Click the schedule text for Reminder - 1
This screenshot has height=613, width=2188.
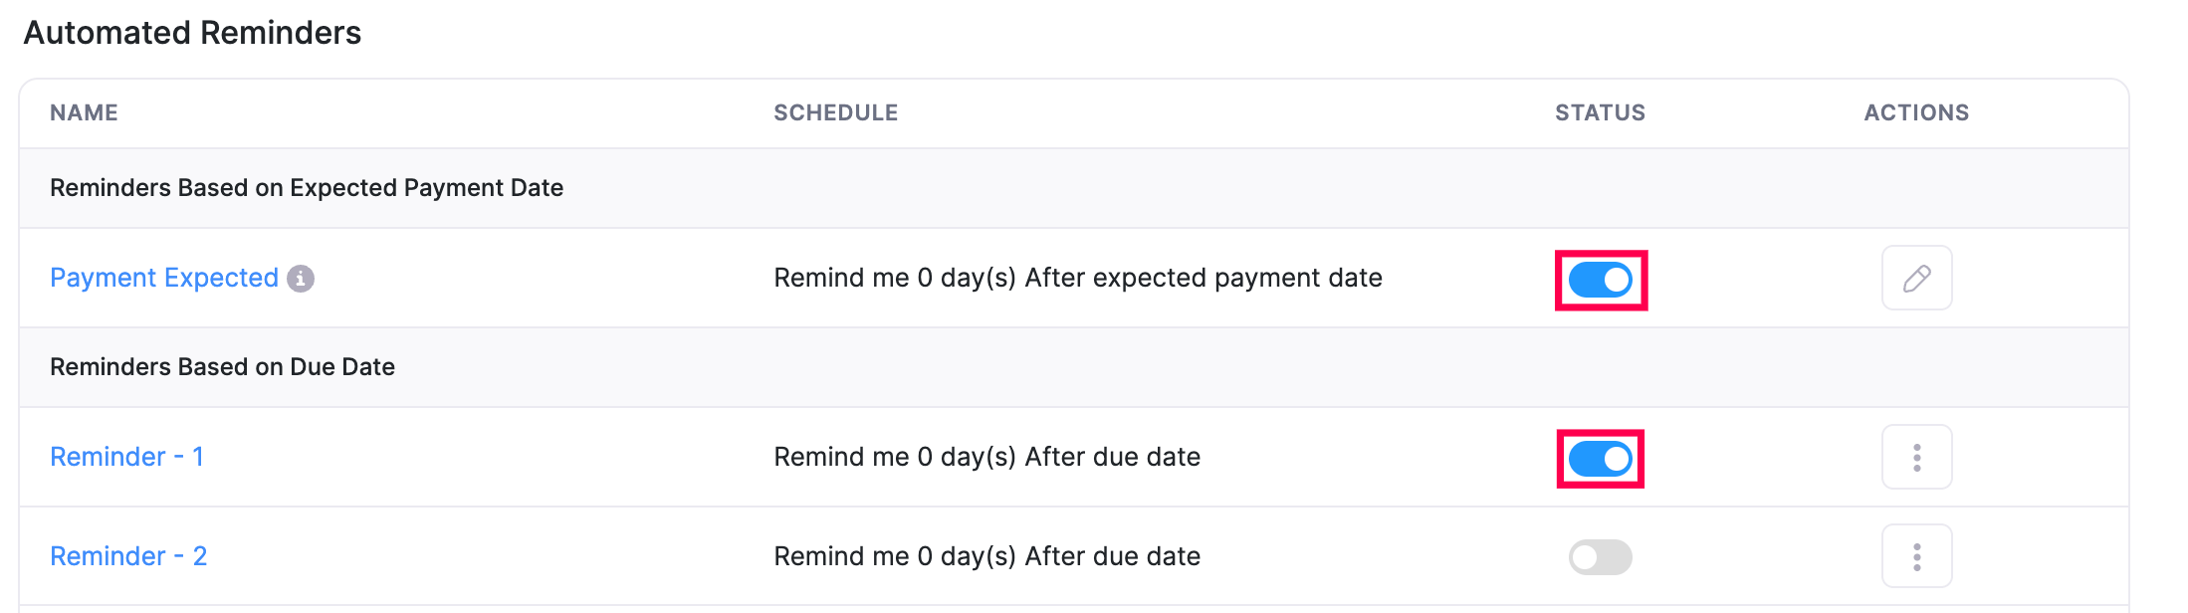click(x=987, y=456)
